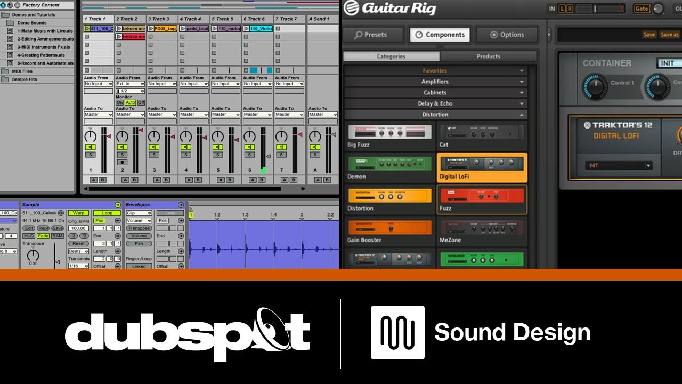Solo Track 5 with its S button

(x=218, y=155)
